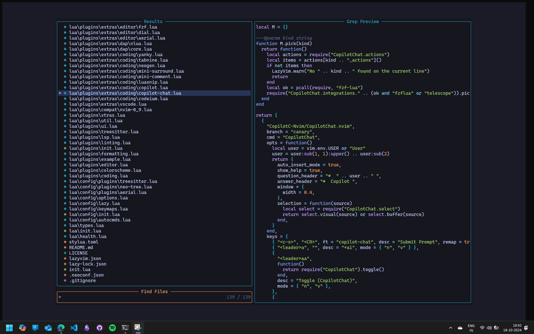The height and width of the screenshot is (334, 534).
Task: Launch GitHub Desktop from the taskbar
Action: (100, 328)
